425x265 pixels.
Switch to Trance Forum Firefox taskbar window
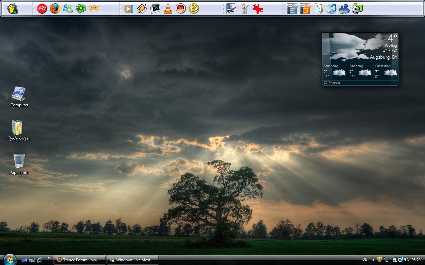point(80,260)
